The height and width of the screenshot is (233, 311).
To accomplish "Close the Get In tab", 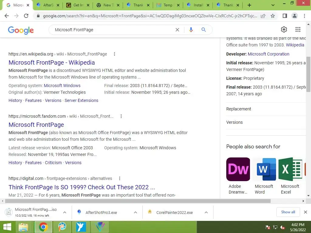I will click(88, 5).
